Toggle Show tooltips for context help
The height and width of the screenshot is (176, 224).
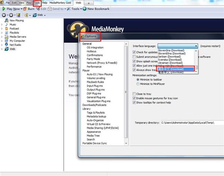(134, 102)
